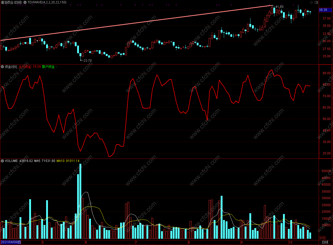
Task: Click the MA10: 91011.14 label
Action: pyautogui.click(x=68, y=161)
